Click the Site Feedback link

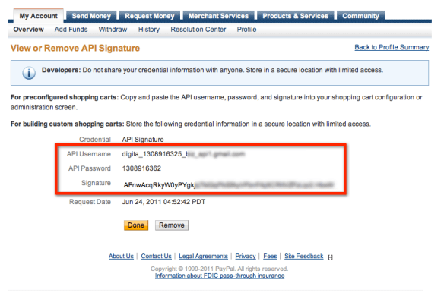tap(303, 256)
